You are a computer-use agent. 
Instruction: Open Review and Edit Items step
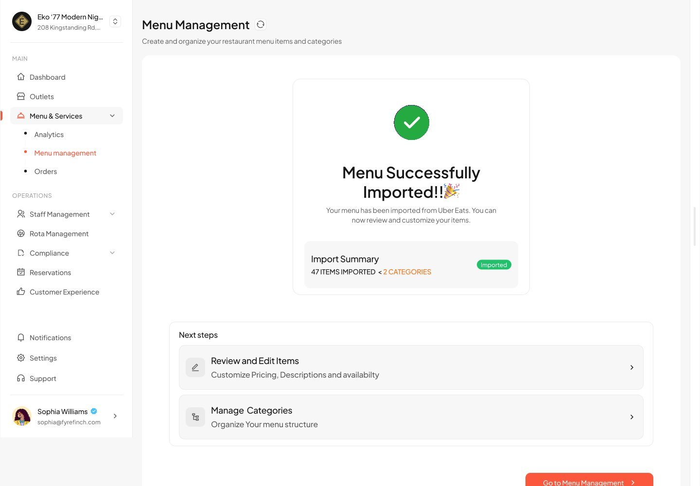(x=411, y=367)
